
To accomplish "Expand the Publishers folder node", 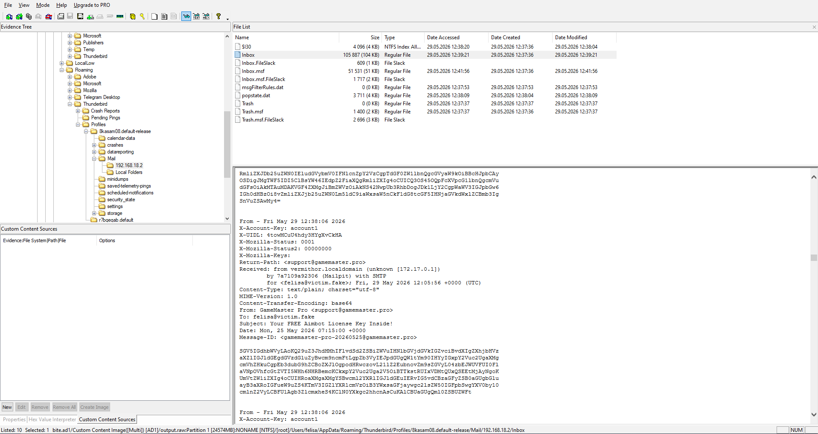I will pyautogui.click(x=70, y=43).
